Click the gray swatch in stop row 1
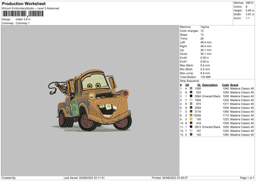This screenshot has height=181, width=256. (x=191, y=88)
